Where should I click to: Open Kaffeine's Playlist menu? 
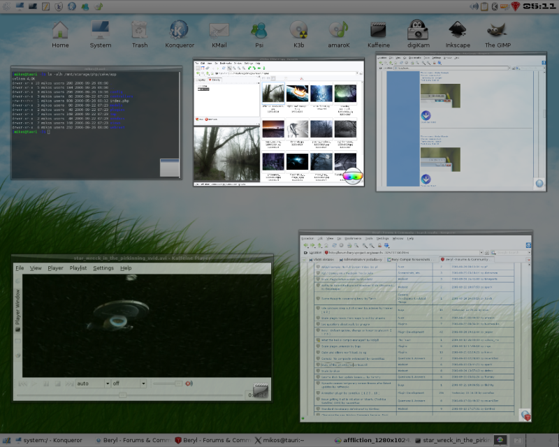coord(78,268)
